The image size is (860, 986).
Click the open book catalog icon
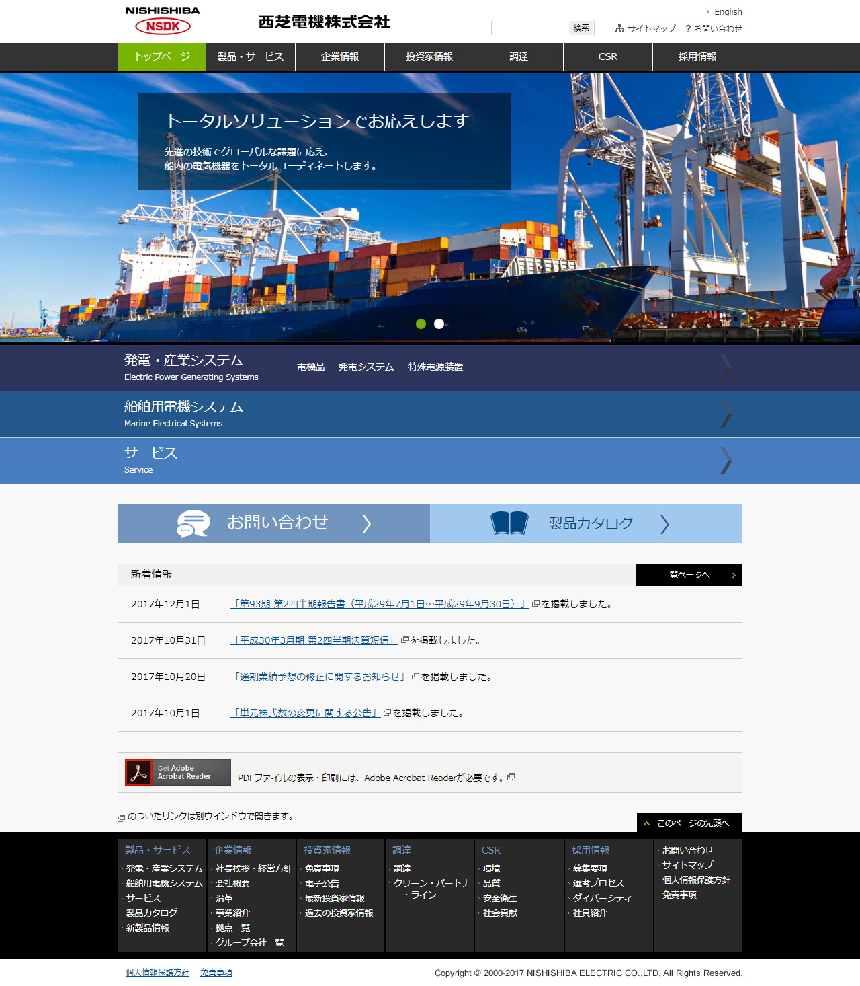pyautogui.click(x=509, y=523)
